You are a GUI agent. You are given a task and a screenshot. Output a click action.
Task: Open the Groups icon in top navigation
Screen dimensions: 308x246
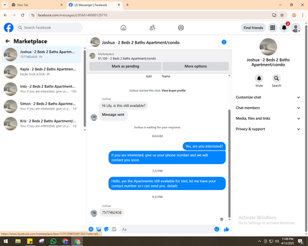(x=181, y=28)
